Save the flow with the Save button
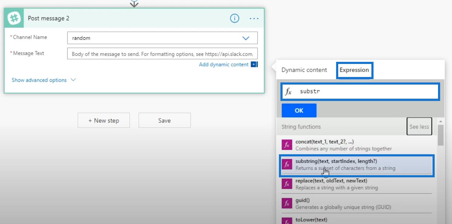The image size is (452, 224). point(165,120)
